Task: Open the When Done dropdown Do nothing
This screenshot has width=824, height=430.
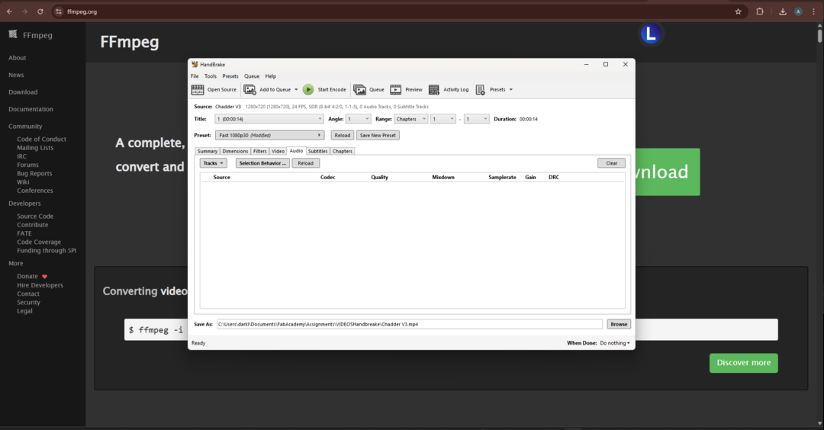Action: (x=615, y=343)
